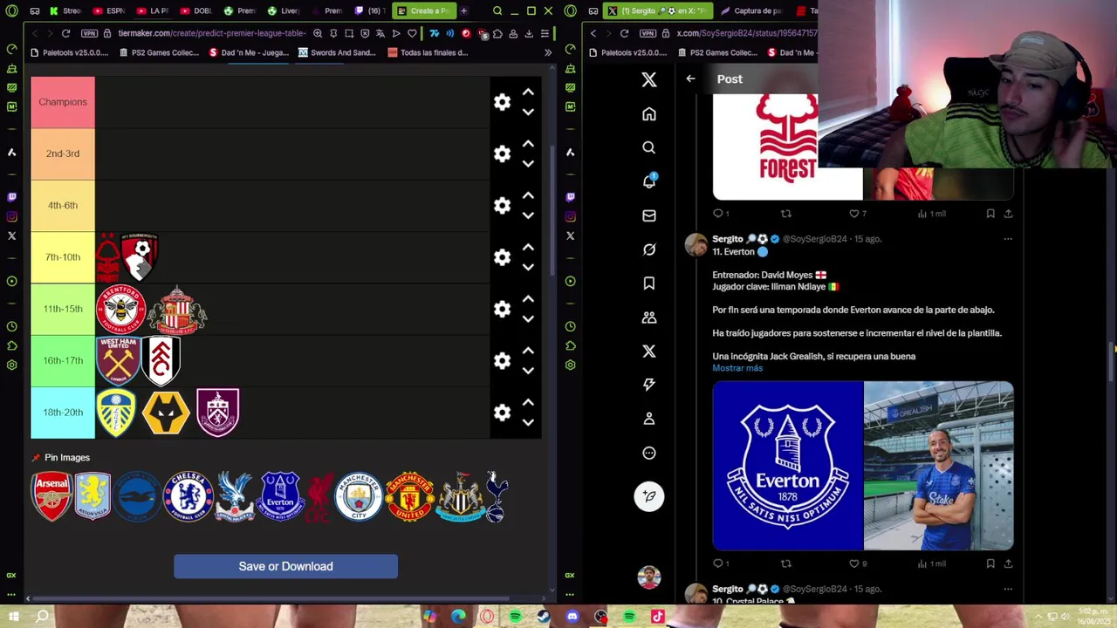
Task: Select West Ham crest in 16th-17th row
Action: tap(118, 360)
